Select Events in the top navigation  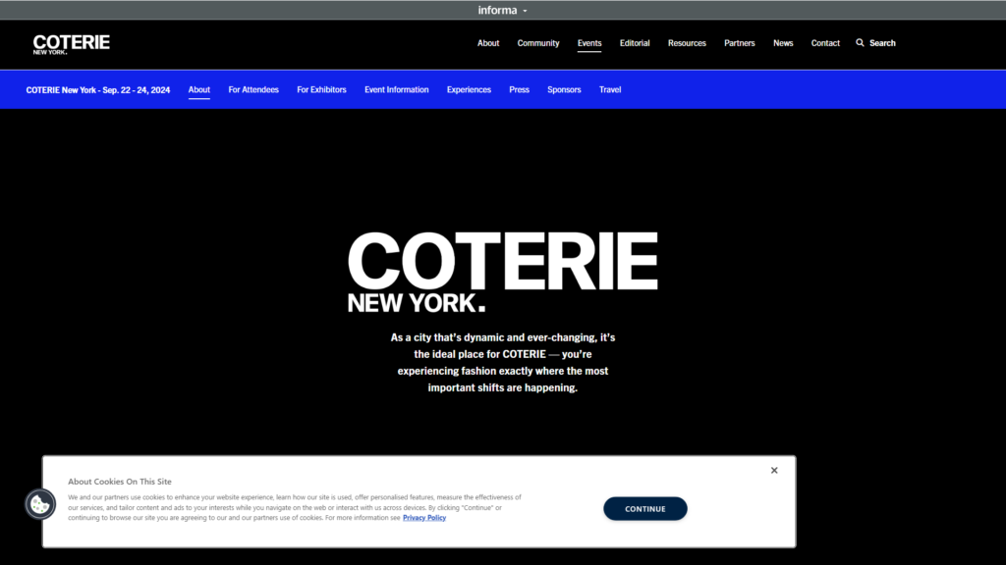coord(589,43)
